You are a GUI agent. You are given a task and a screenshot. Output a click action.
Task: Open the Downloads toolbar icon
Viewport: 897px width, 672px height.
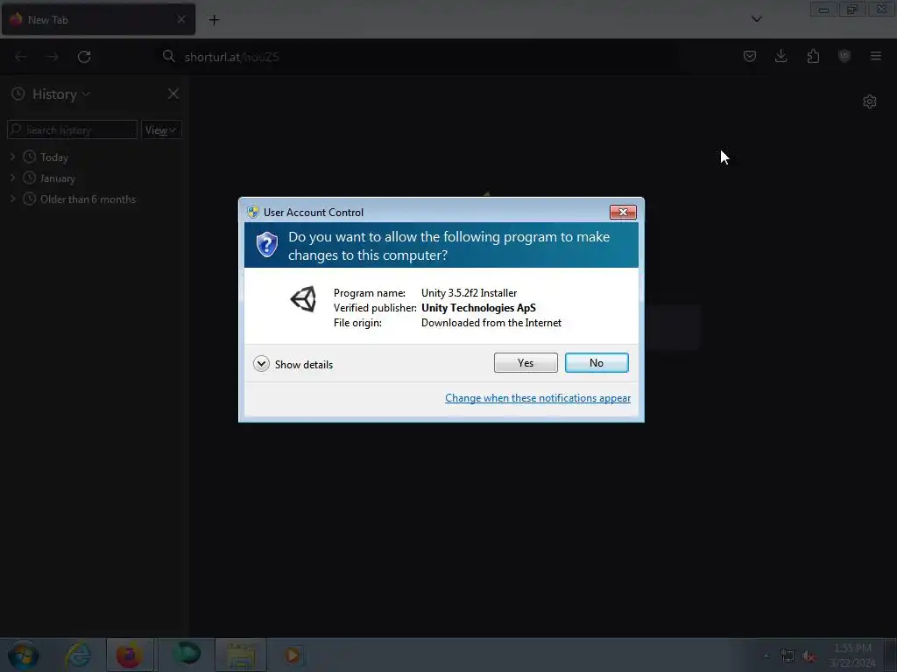(780, 56)
